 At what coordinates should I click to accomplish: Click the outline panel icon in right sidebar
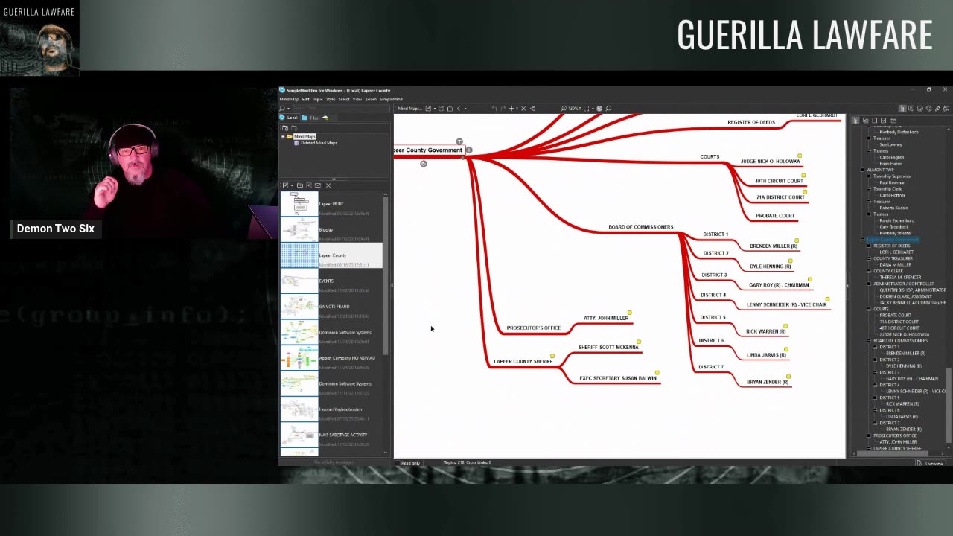tap(902, 109)
